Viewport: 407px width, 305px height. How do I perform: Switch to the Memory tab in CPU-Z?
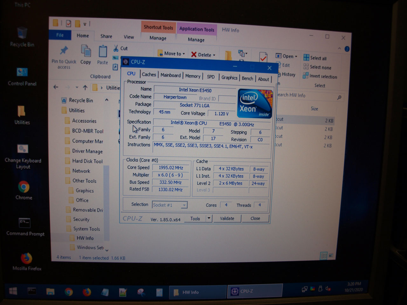(193, 76)
